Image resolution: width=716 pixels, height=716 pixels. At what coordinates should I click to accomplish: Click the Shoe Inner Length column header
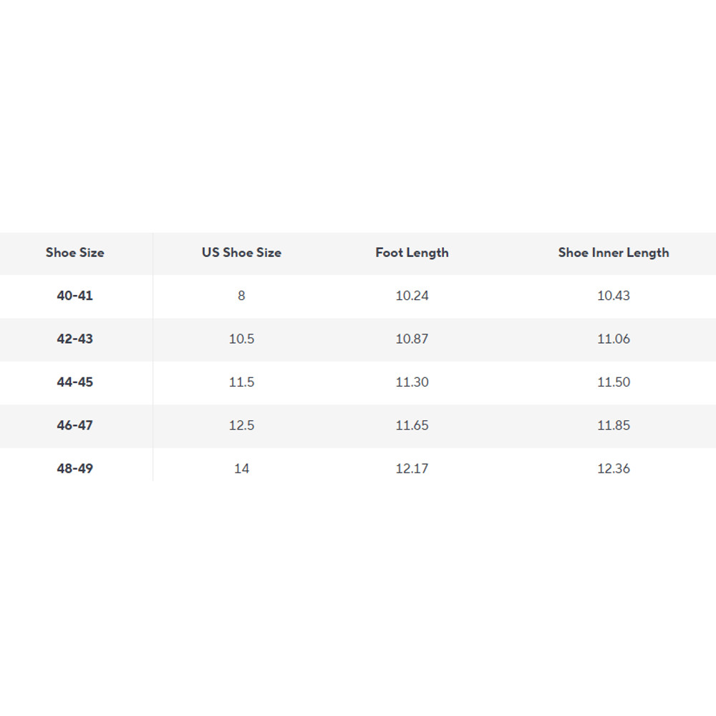pyautogui.click(x=614, y=253)
